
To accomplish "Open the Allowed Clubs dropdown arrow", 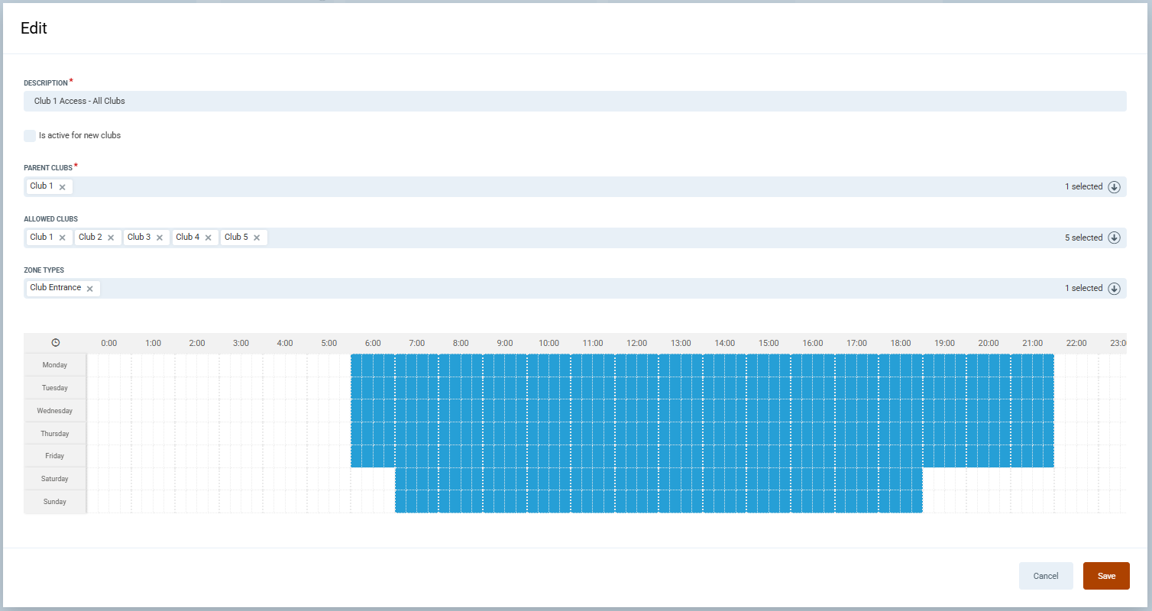I will pyautogui.click(x=1114, y=238).
